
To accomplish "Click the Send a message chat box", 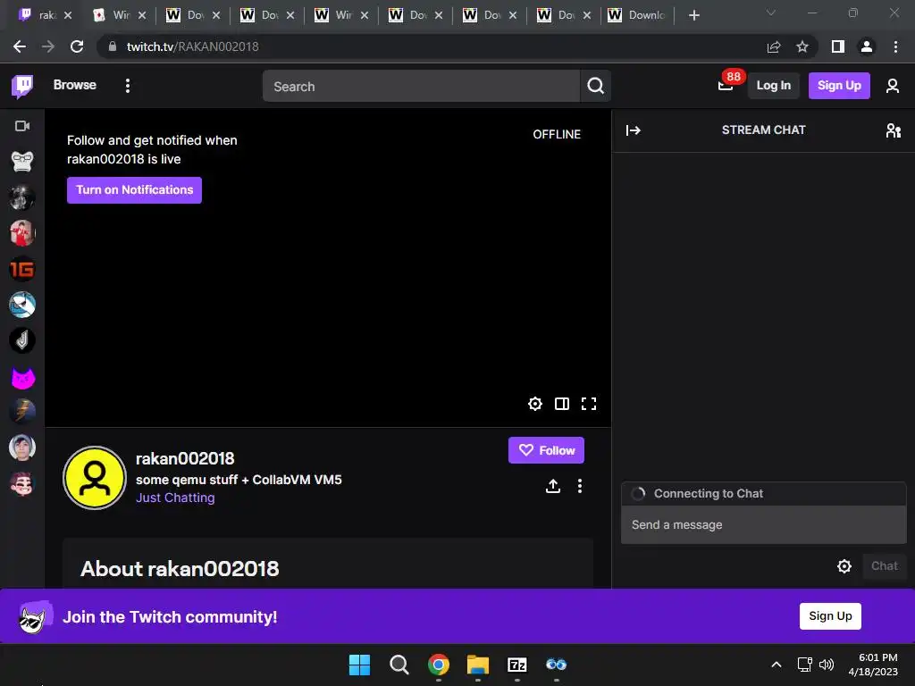I will click(x=763, y=524).
